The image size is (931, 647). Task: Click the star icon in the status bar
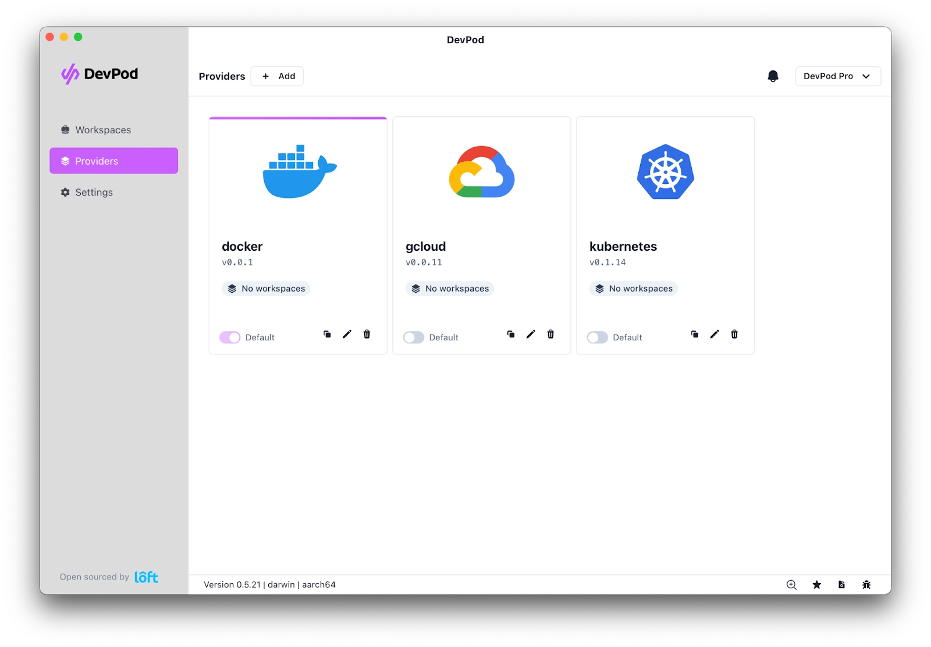pos(817,585)
